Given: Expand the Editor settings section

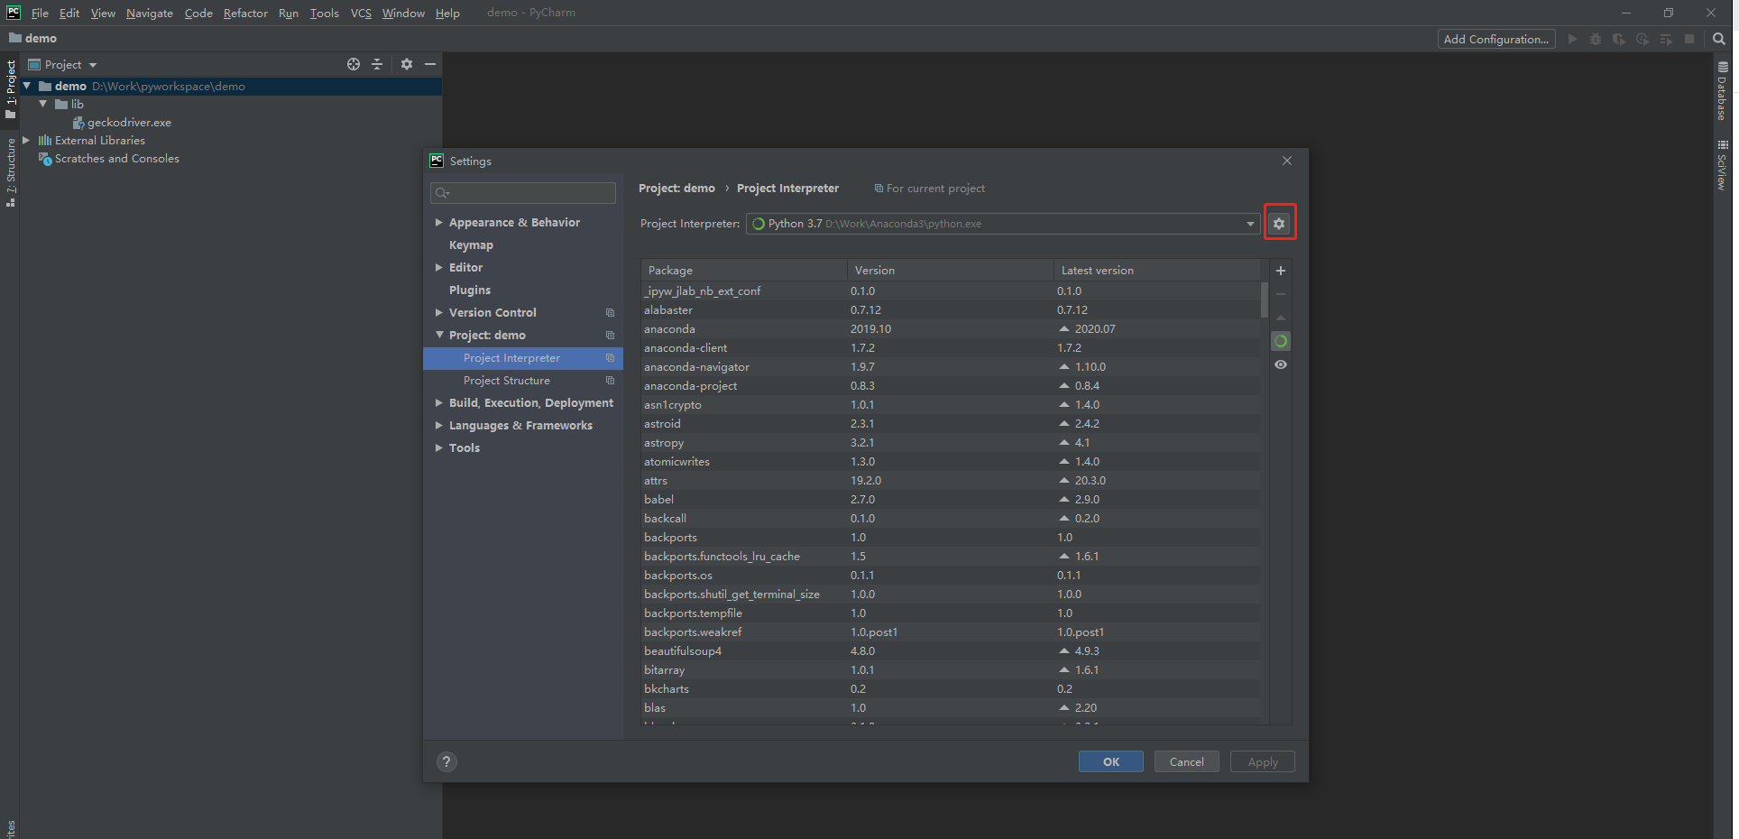Looking at the screenshot, I should pos(438,267).
